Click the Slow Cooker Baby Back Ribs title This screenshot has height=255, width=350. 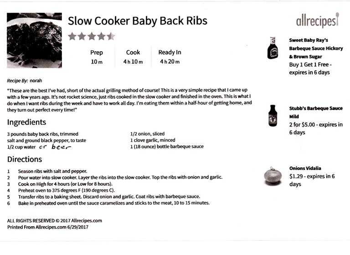138,21
